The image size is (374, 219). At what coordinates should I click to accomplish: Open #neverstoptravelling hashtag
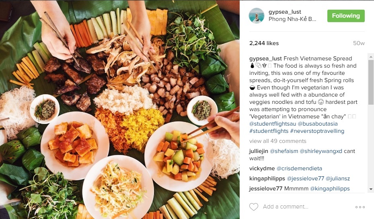click(317, 131)
